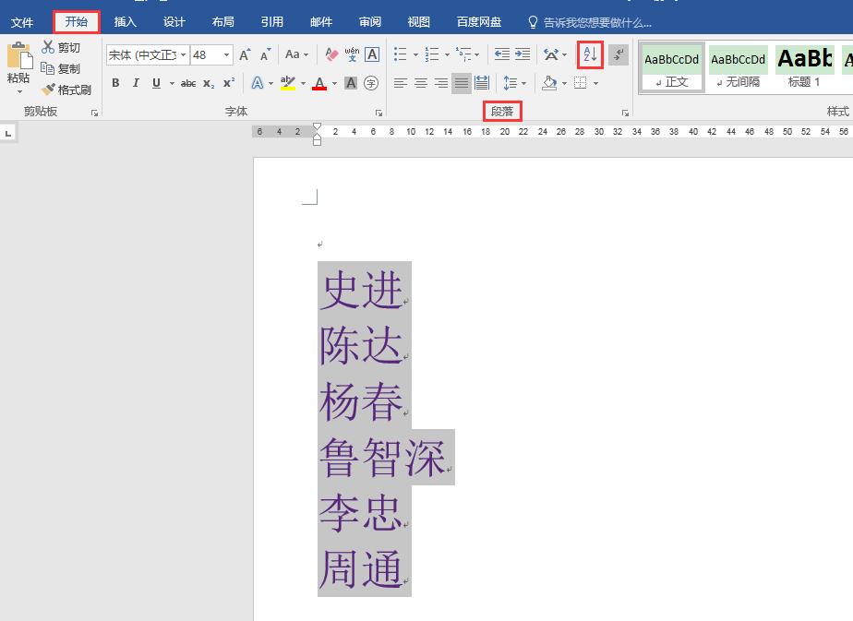Toggle bold formatting
The height and width of the screenshot is (621, 853).
pyautogui.click(x=115, y=83)
